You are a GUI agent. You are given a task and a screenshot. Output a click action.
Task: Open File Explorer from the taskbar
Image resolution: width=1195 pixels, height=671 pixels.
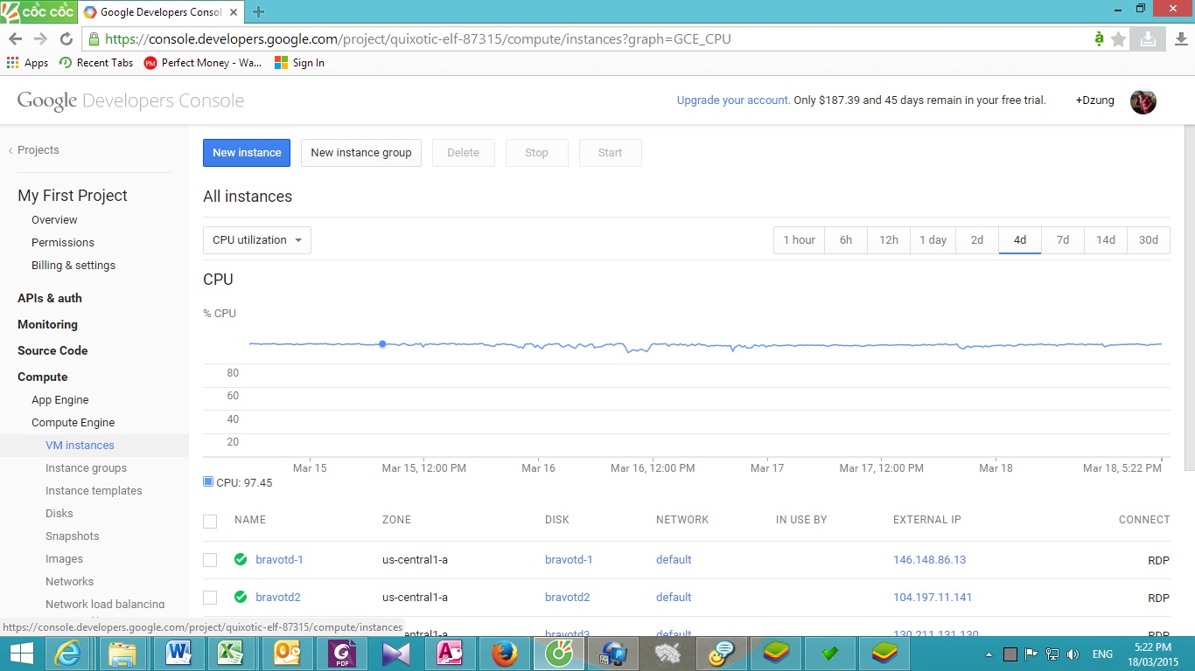122,654
